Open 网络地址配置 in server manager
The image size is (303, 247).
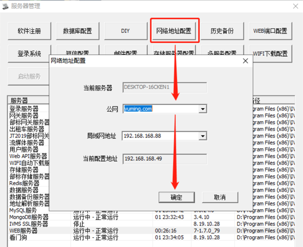click(174, 31)
